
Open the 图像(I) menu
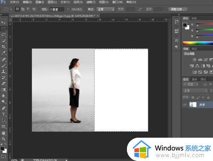(x=40, y=2)
